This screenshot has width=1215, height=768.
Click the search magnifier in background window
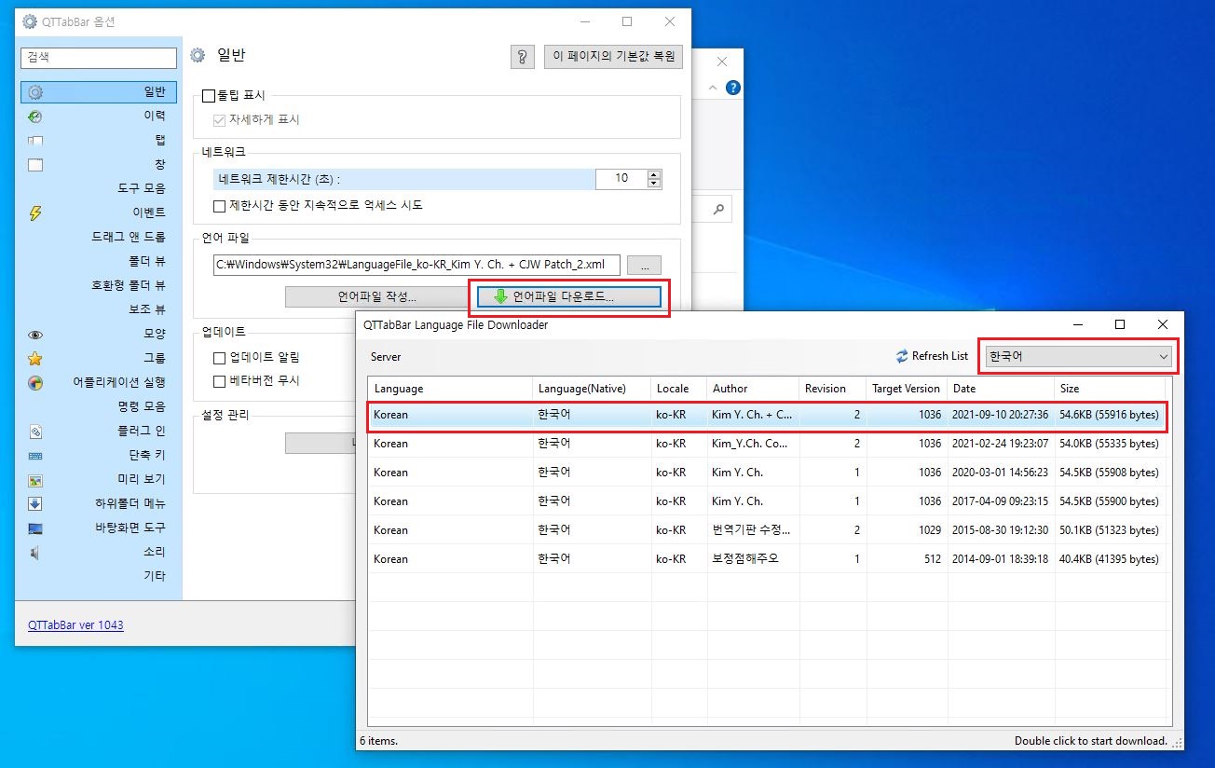(718, 210)
